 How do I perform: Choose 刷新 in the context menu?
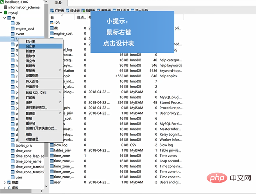tap(41, 134)
